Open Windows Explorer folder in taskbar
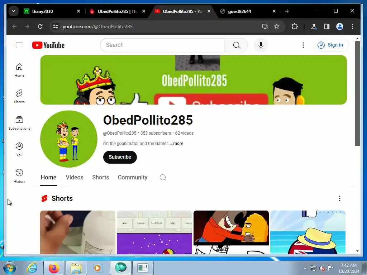 coord(76,268)
